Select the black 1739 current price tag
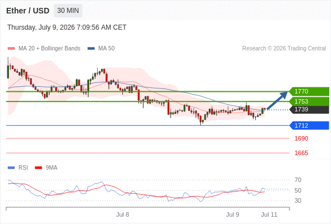 [x=309, y=109]
